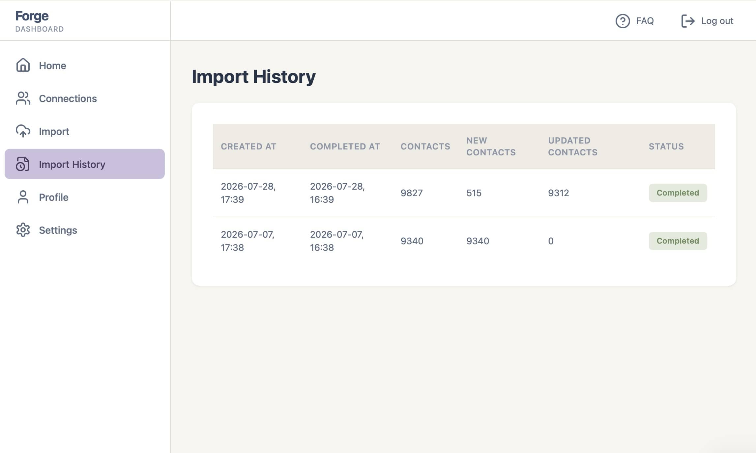Click DASHBOARD text under Forge logo
The width and height of the screenshot is (756, 453).
[x=40, y=29]
